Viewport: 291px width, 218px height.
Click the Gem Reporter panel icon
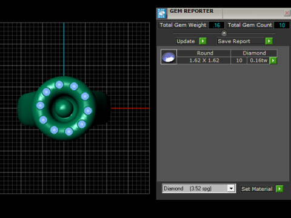[161, 13]
